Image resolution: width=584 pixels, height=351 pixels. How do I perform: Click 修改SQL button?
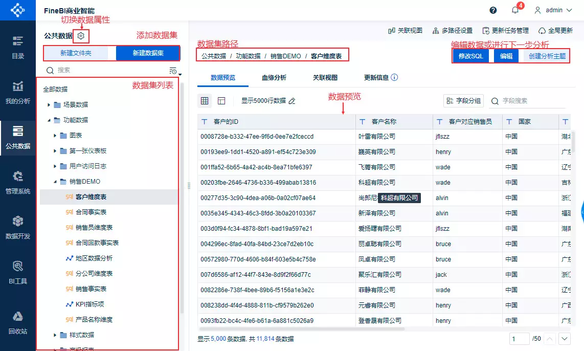click(x=471, y=56)
